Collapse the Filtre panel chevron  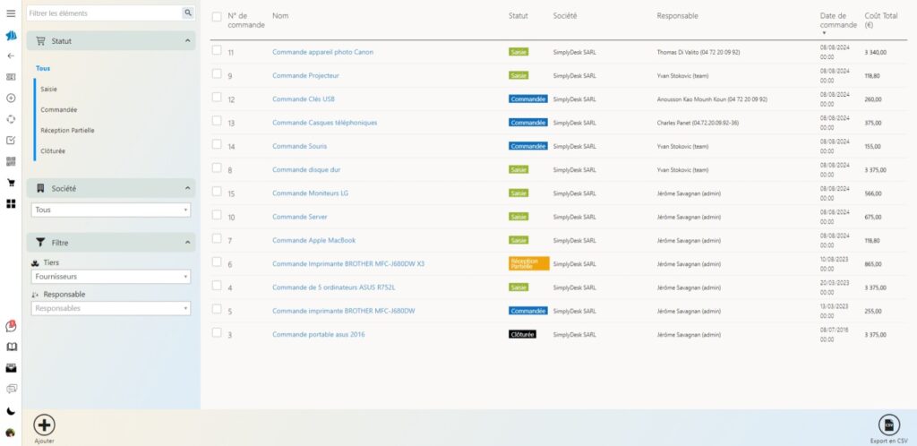[187, 242]
